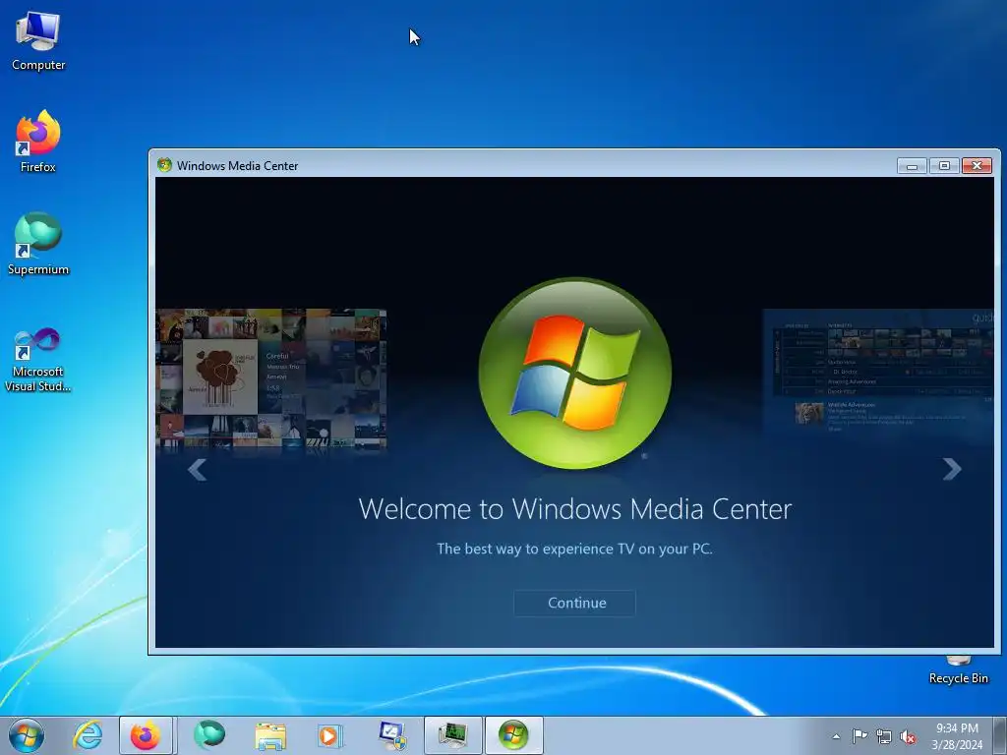Show hidden system tray icons arrow
The image size is (1007, 755).
pos(836,736)
